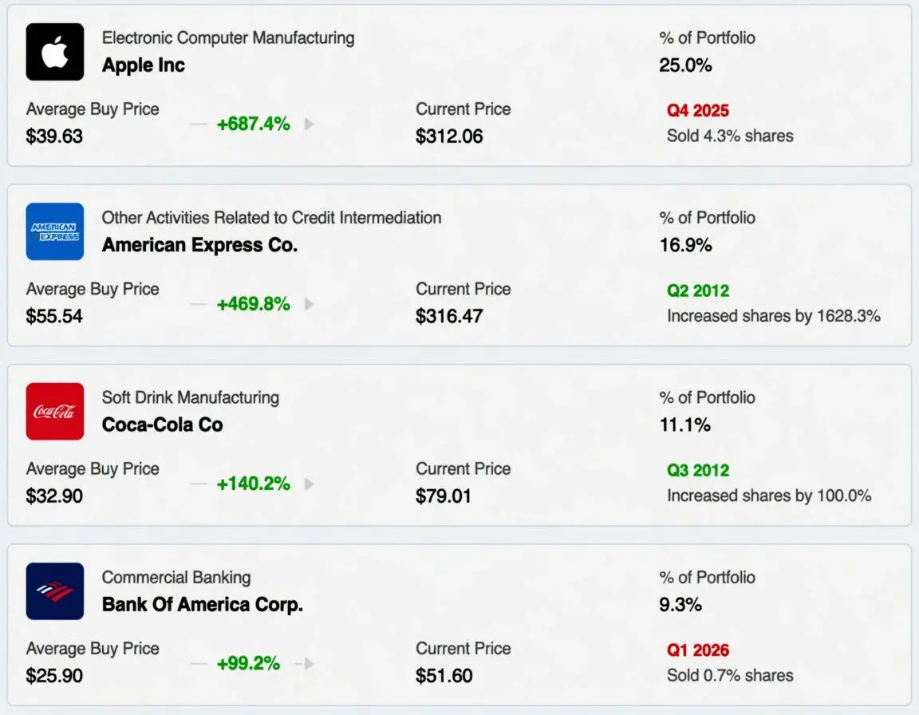Click Soft Drink Manufacturing category text
Screen dimensions: 919x715
coord(191,398)
